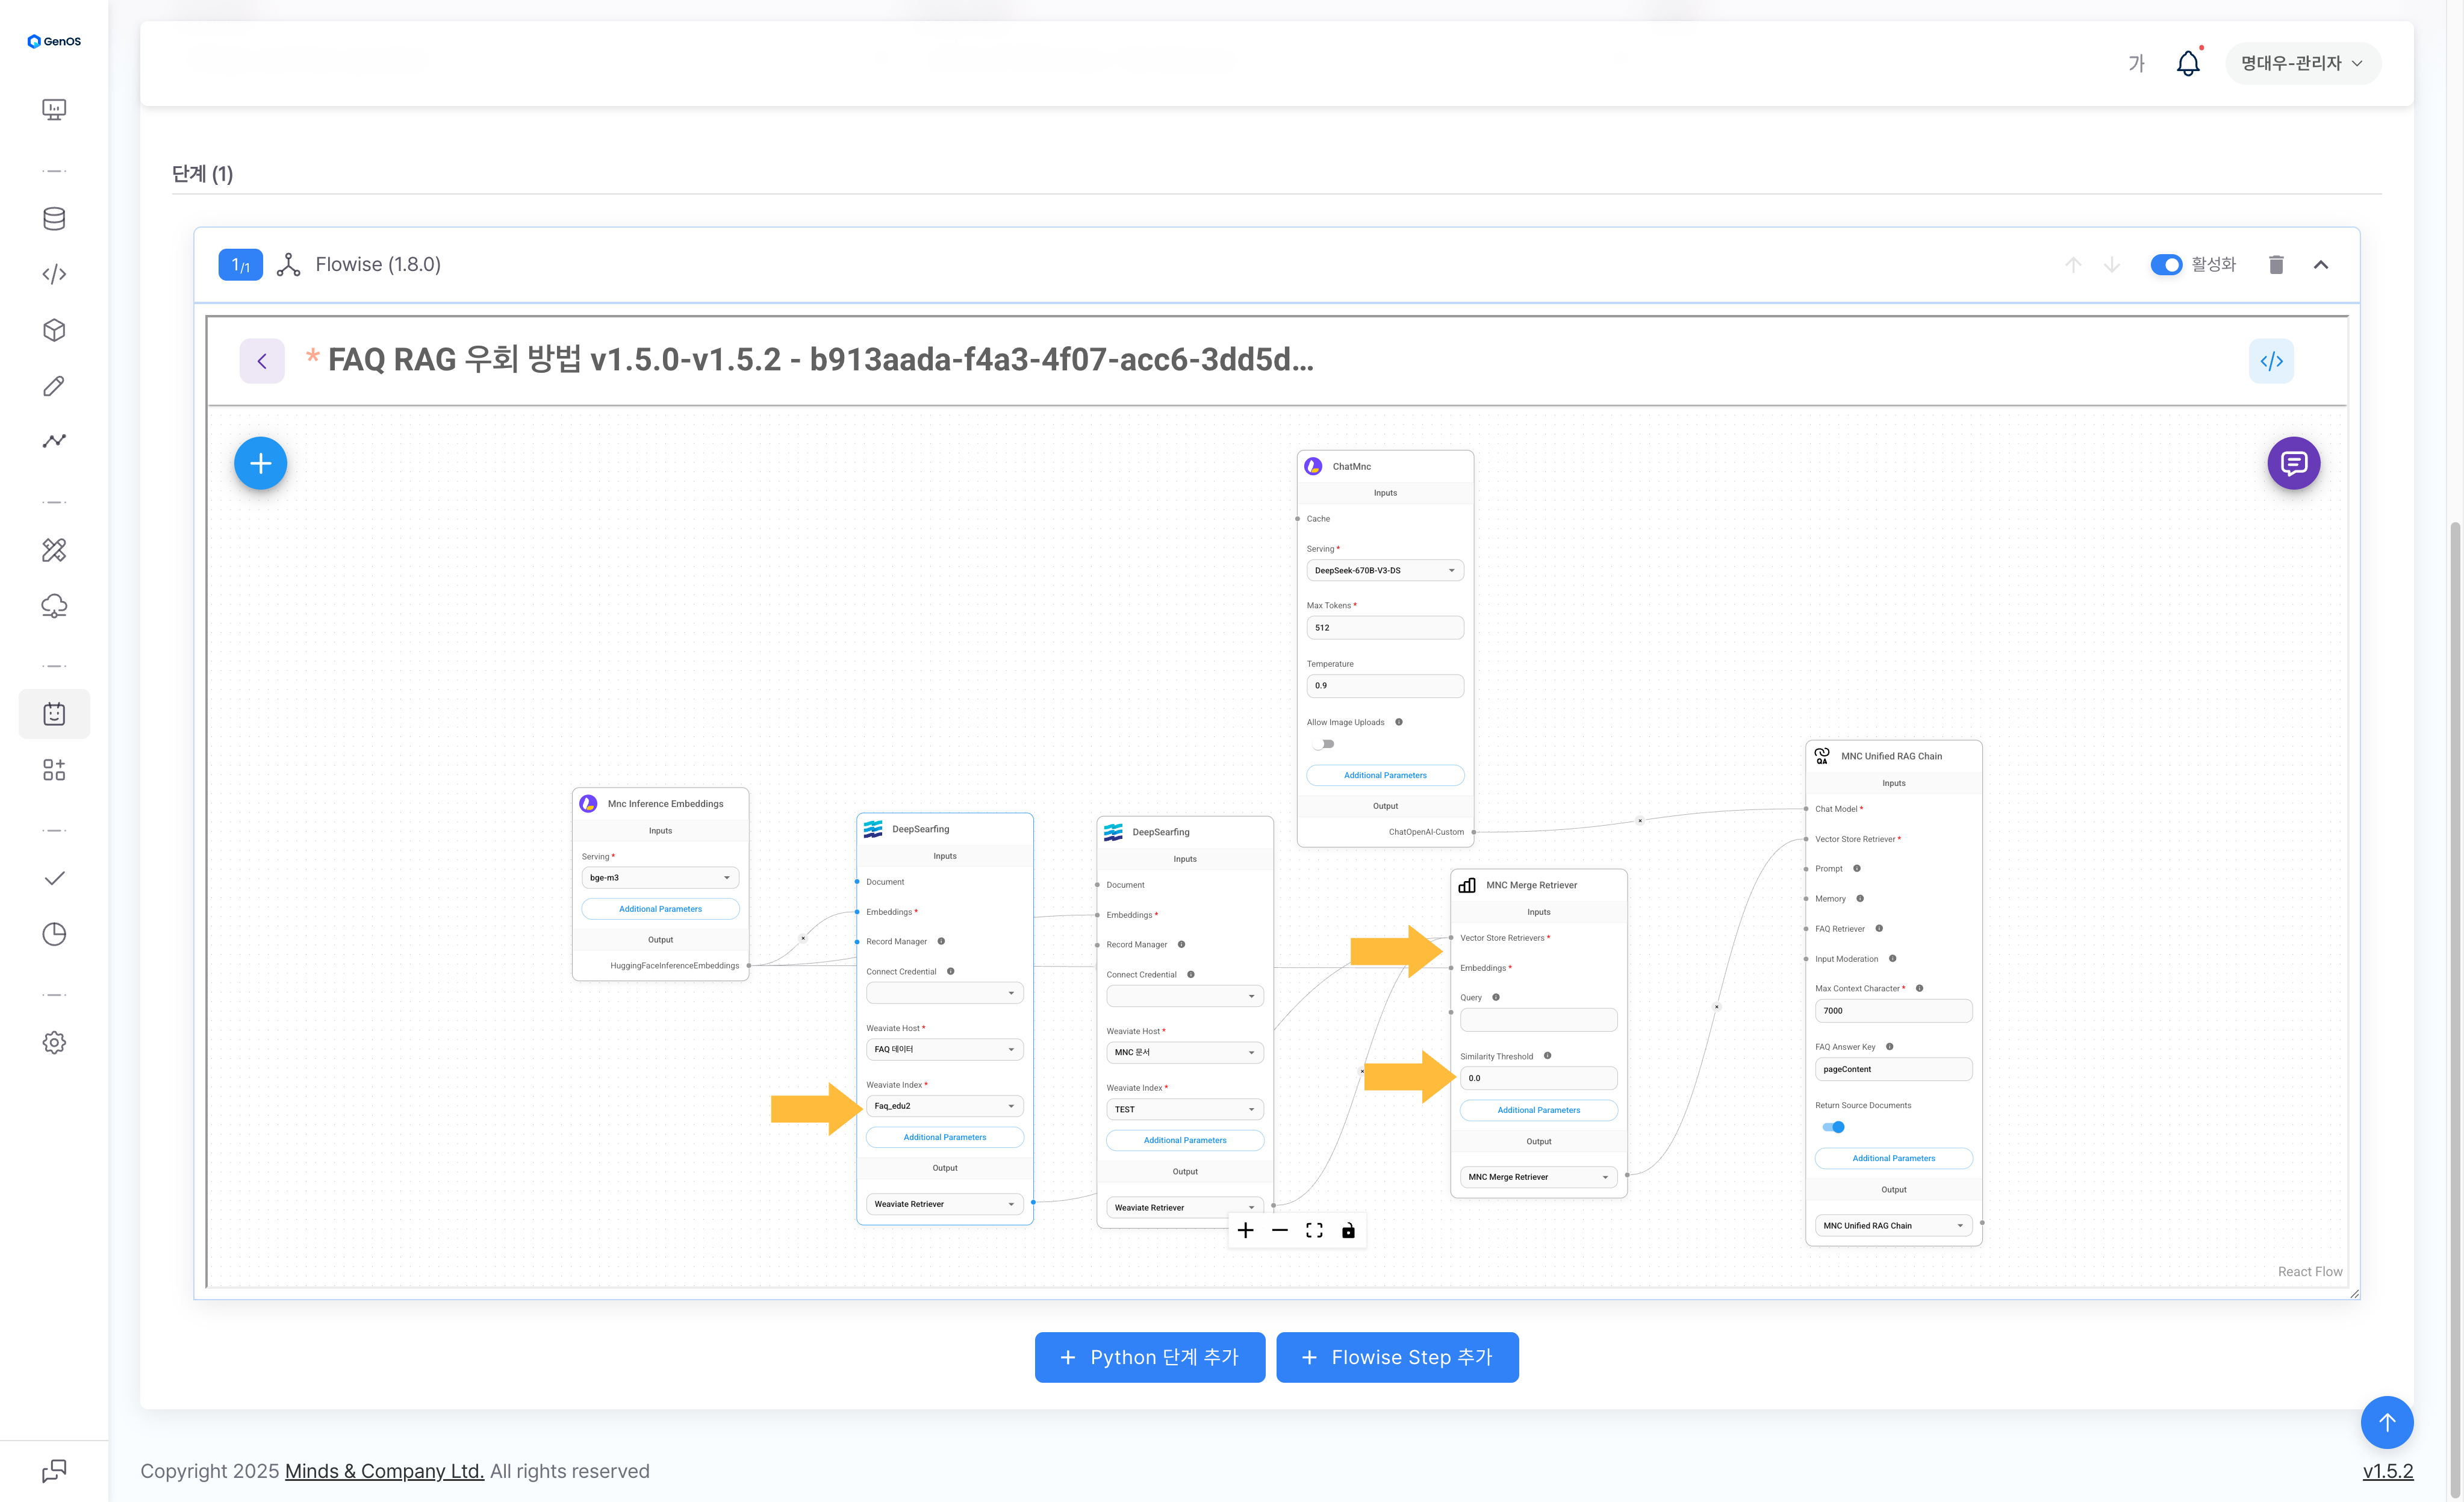Toggle Allow Image Uploads switch
This screenshot has height=1502, width=2464.
coord(1324,744)
